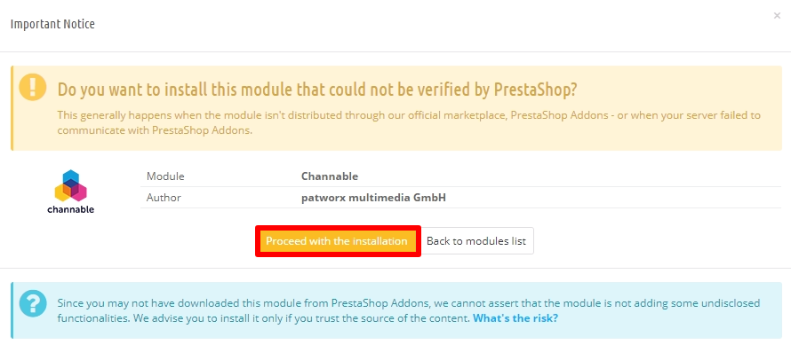
Task: Click the blue question mark icon
Action: 33,303
